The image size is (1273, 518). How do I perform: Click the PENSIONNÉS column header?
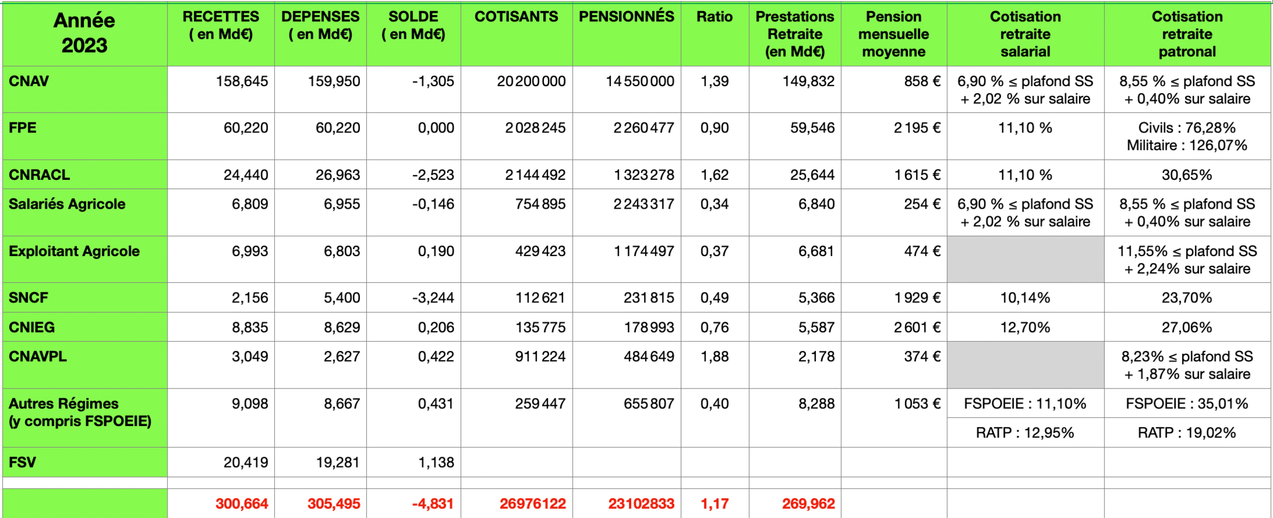(626, 17)
